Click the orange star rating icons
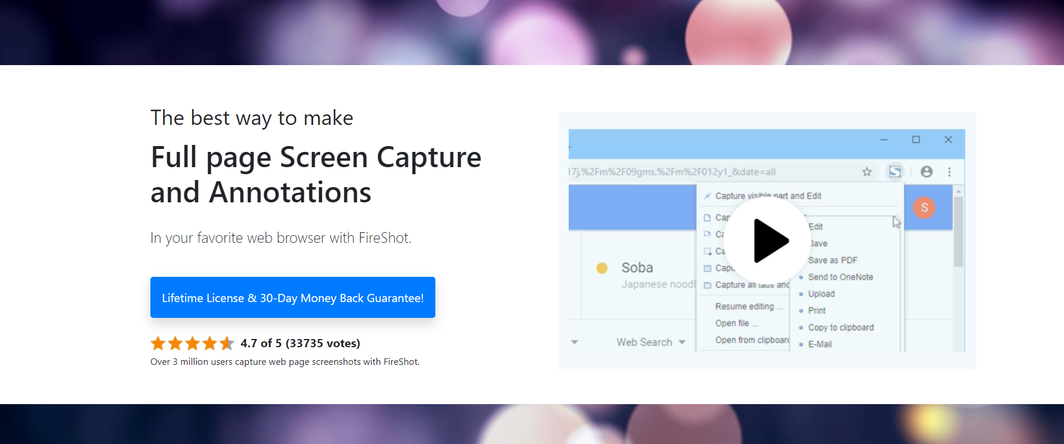The width and height of the screenshot is (1064, 444). click(x=192, y=343)
